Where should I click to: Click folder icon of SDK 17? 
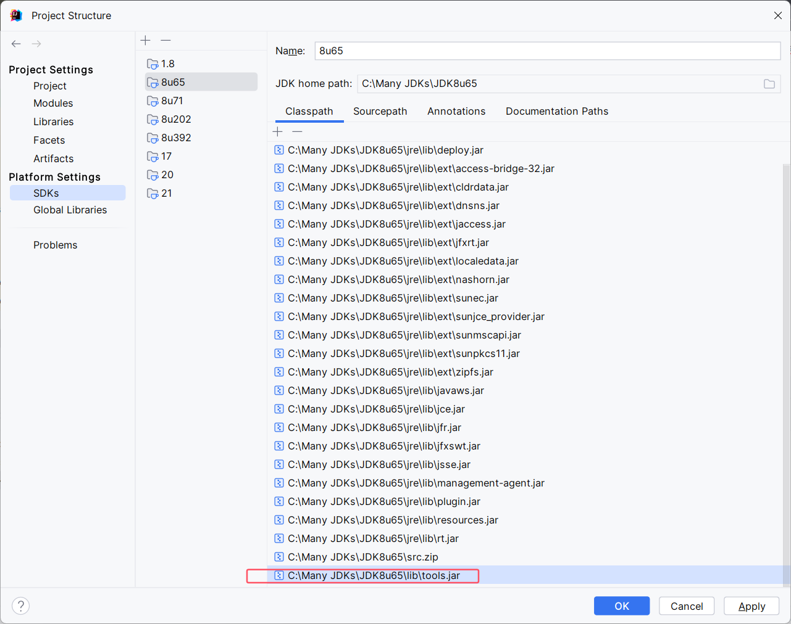coord(153,157)
